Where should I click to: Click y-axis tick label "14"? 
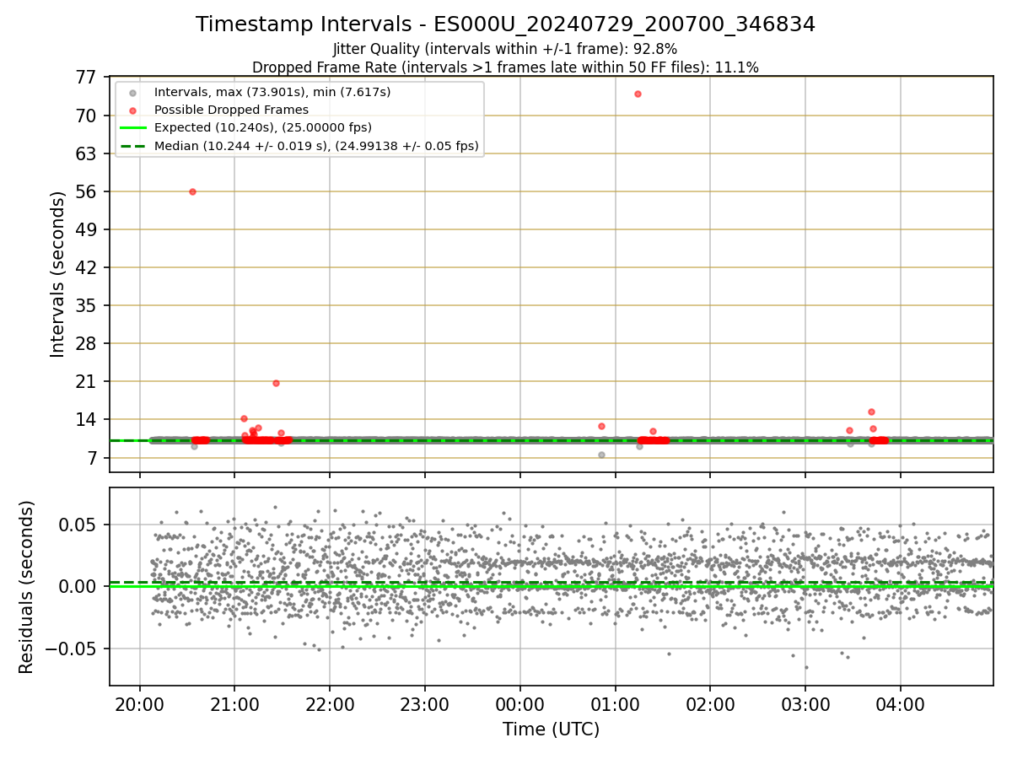(86, 419)
